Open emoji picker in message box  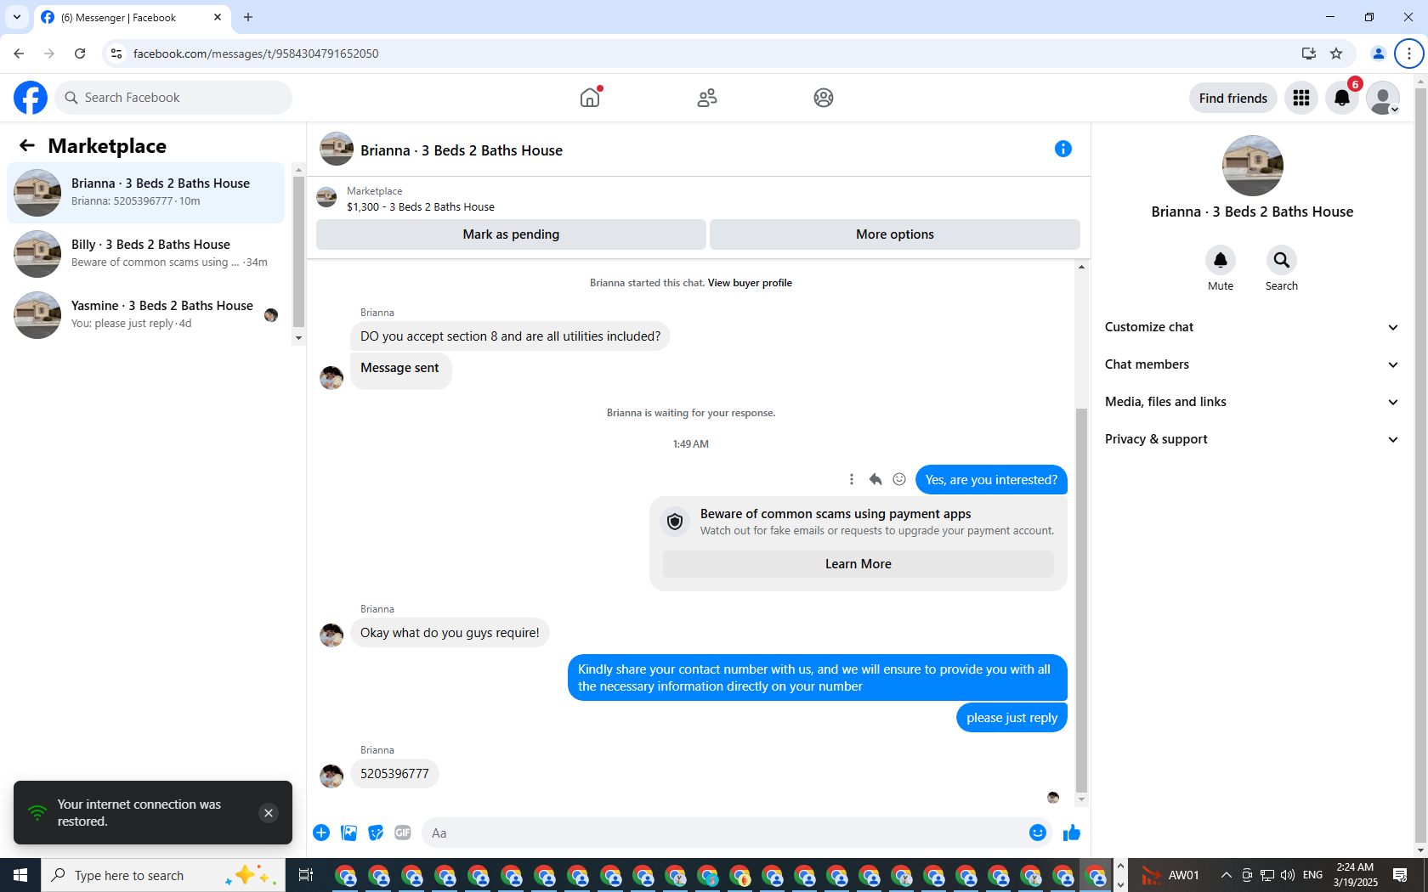point(1038,833)
